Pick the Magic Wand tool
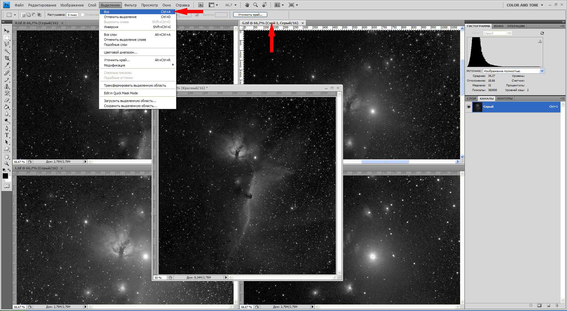Image resolution: width=567 pixels, height=311 pixels. pyautogui.click(x=7, y=51)
